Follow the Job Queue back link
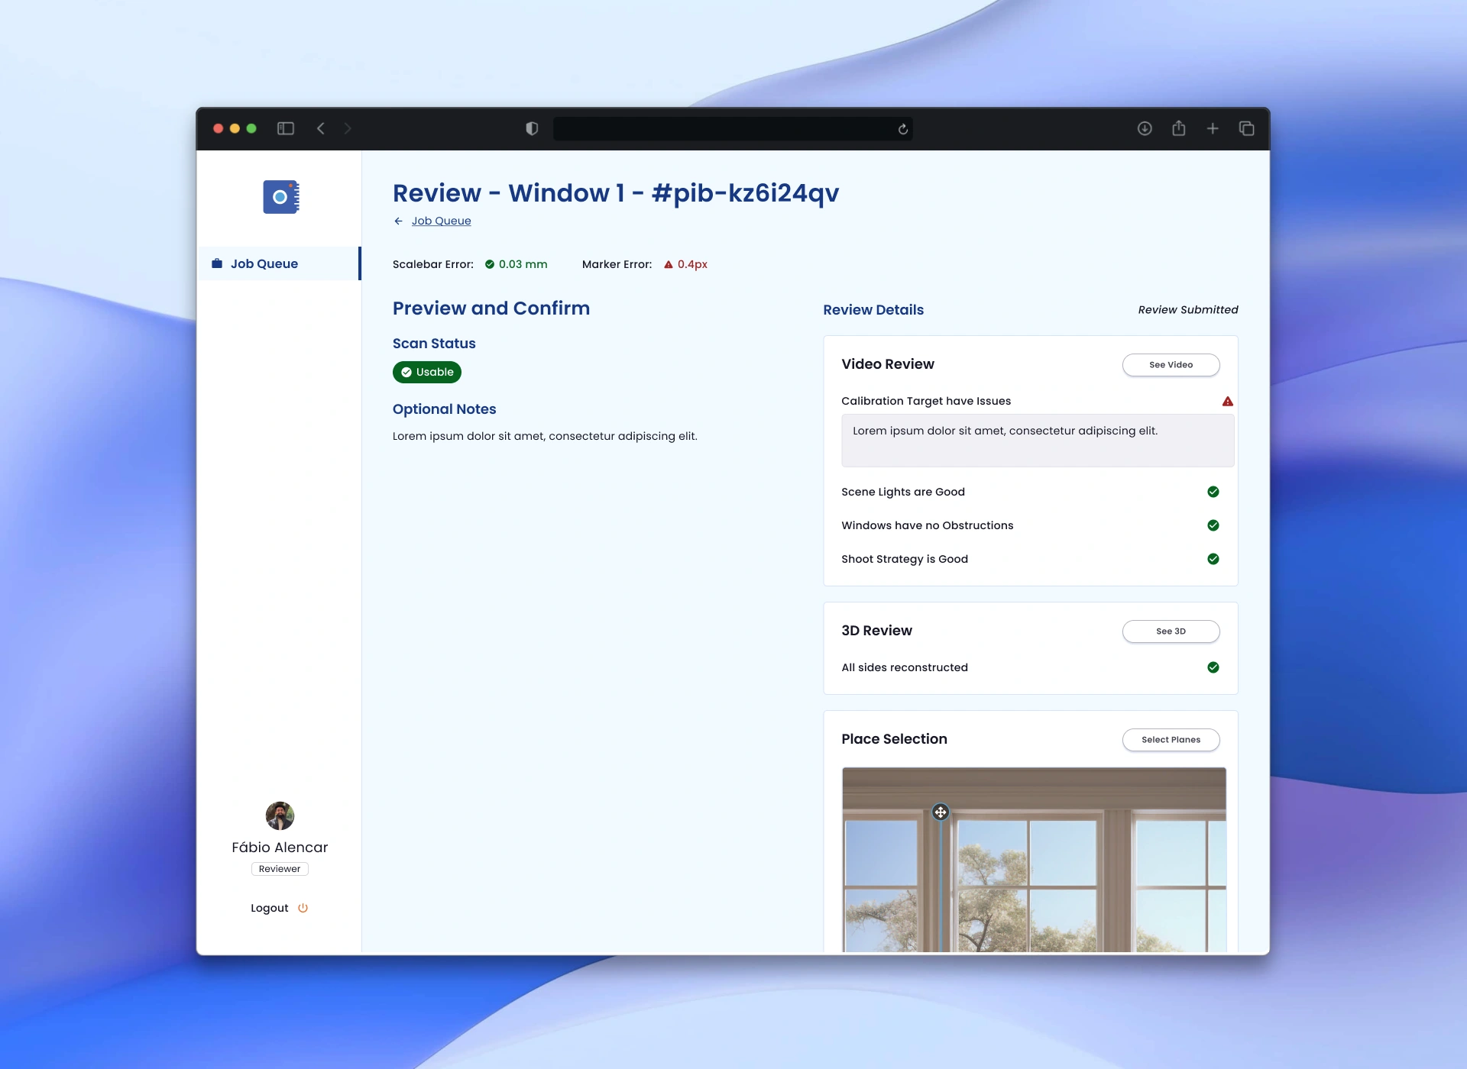 pyautogui.click(x=441, y=221)
